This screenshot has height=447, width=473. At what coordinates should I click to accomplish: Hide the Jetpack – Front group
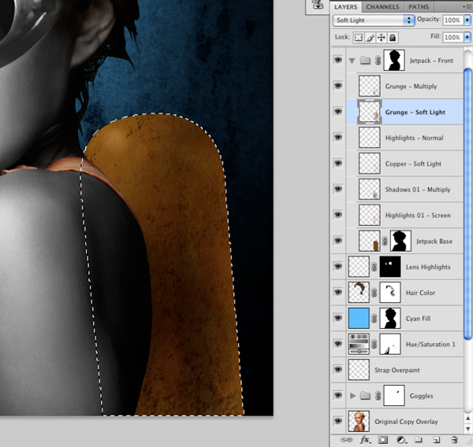pos(338,60)
